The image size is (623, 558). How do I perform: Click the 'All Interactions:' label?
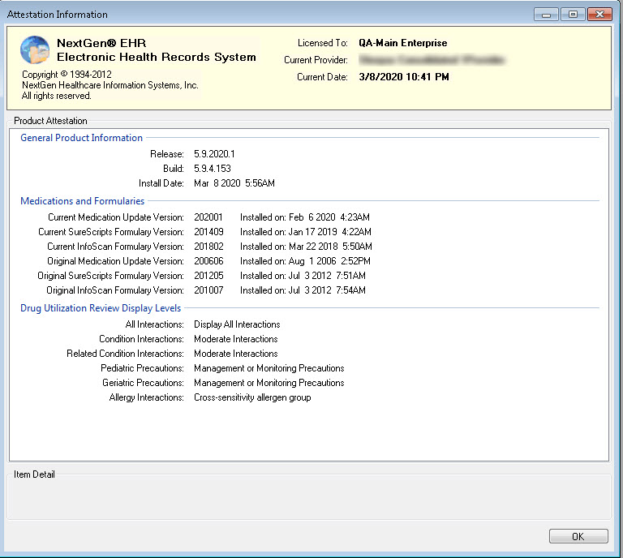click(x=155, y=324)
